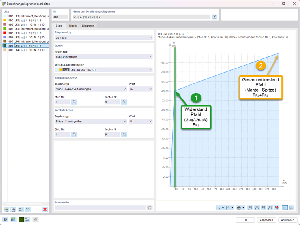
Task: Click the invert selection icon
Action: 28,210
